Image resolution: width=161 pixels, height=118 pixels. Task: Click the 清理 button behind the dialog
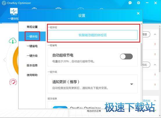146,34
